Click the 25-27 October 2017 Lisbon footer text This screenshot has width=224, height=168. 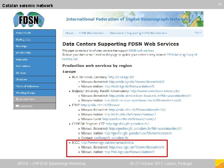click(161, 163)
